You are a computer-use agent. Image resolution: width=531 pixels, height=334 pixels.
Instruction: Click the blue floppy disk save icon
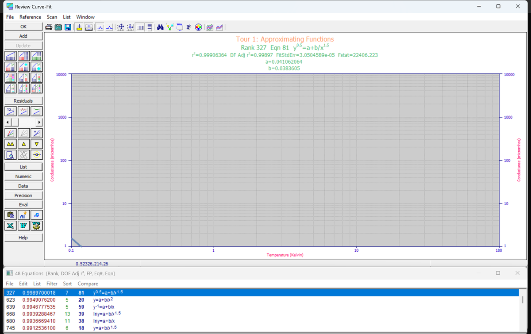coord(68,27)
